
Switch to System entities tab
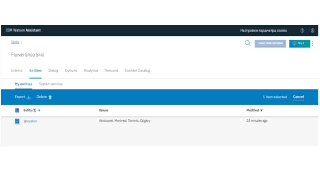click(51, 84)
